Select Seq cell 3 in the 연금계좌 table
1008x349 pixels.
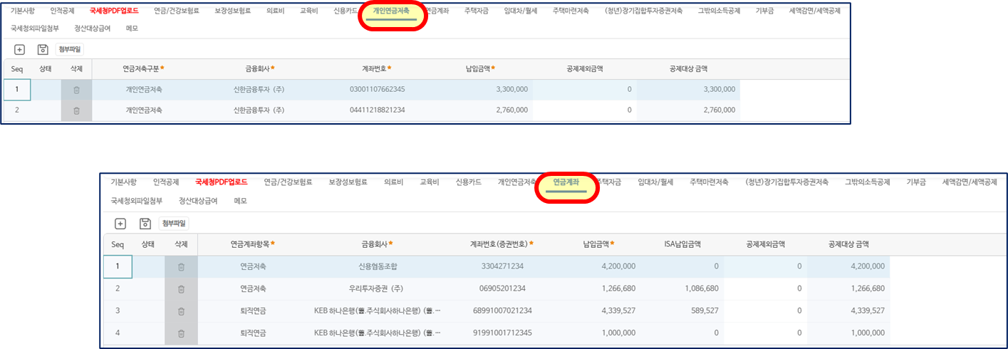118,311
